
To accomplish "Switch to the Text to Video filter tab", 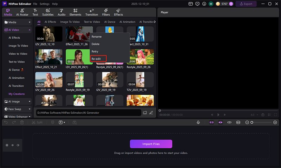I will click(92, 22).
